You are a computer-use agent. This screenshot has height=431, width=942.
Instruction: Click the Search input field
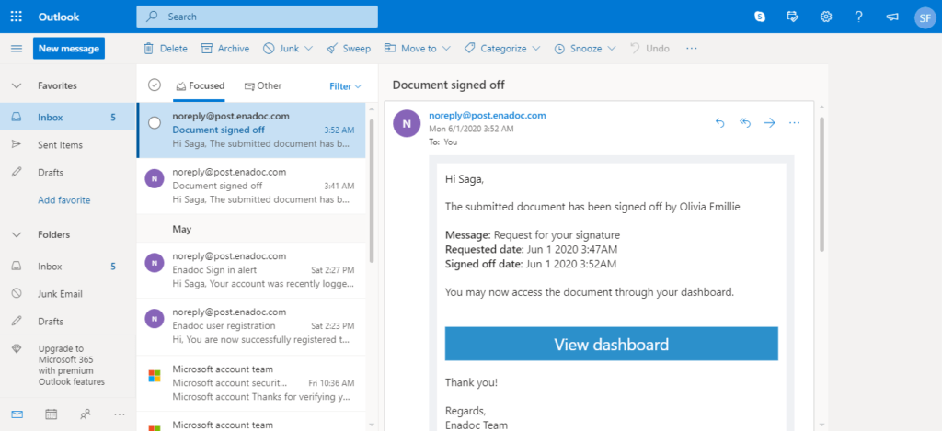tap(258, 17)
